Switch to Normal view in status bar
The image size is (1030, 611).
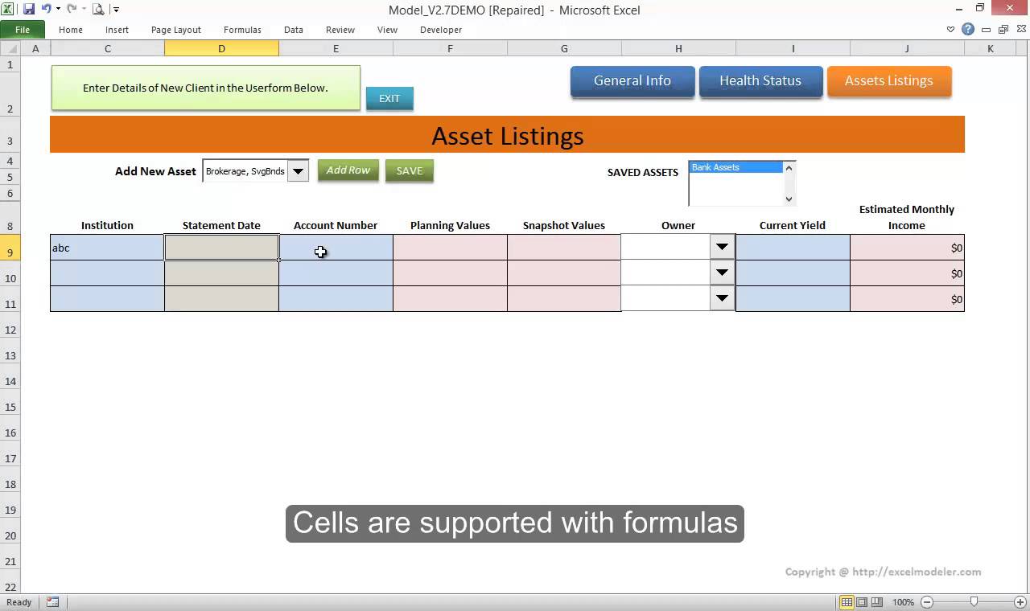(x=847, y=602)
